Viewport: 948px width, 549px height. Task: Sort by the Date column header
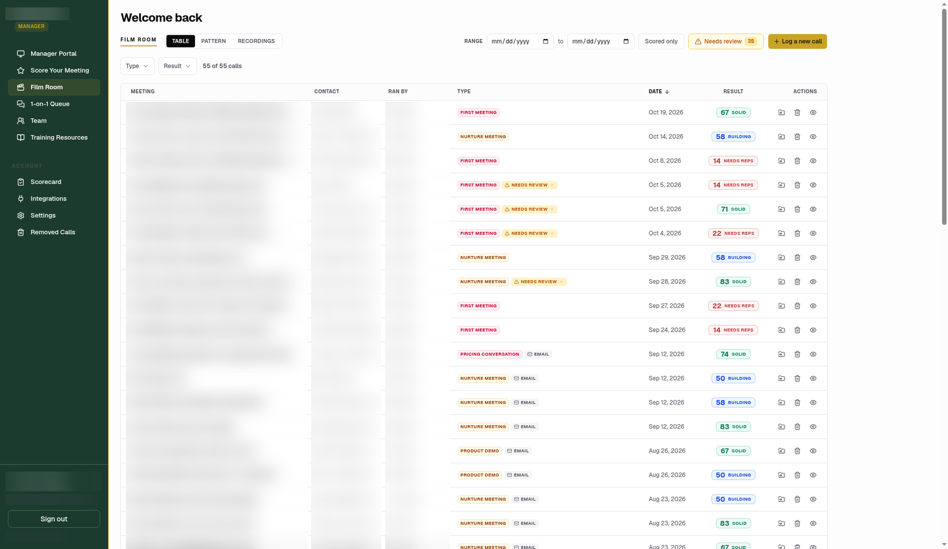659,92
